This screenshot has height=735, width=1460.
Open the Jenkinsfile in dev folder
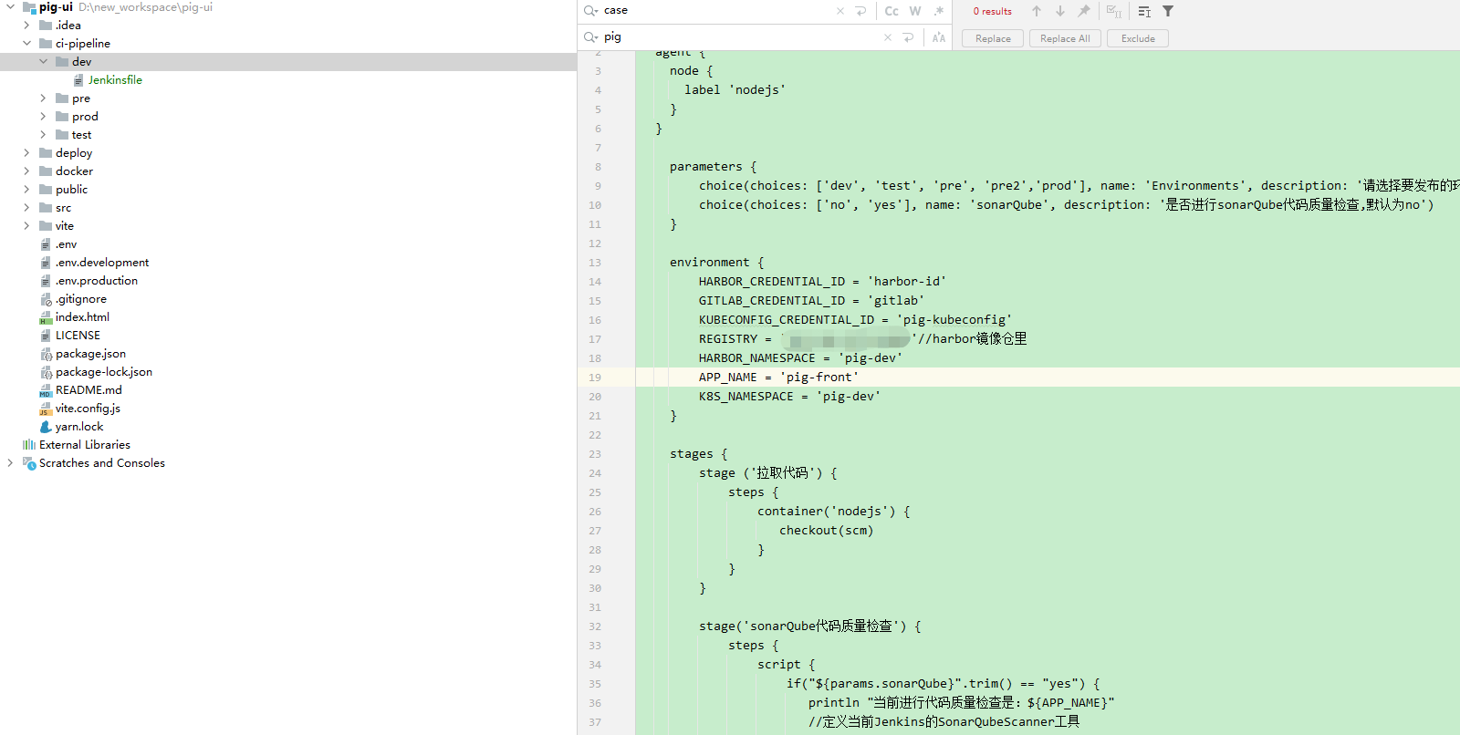[x=115, y=80]
